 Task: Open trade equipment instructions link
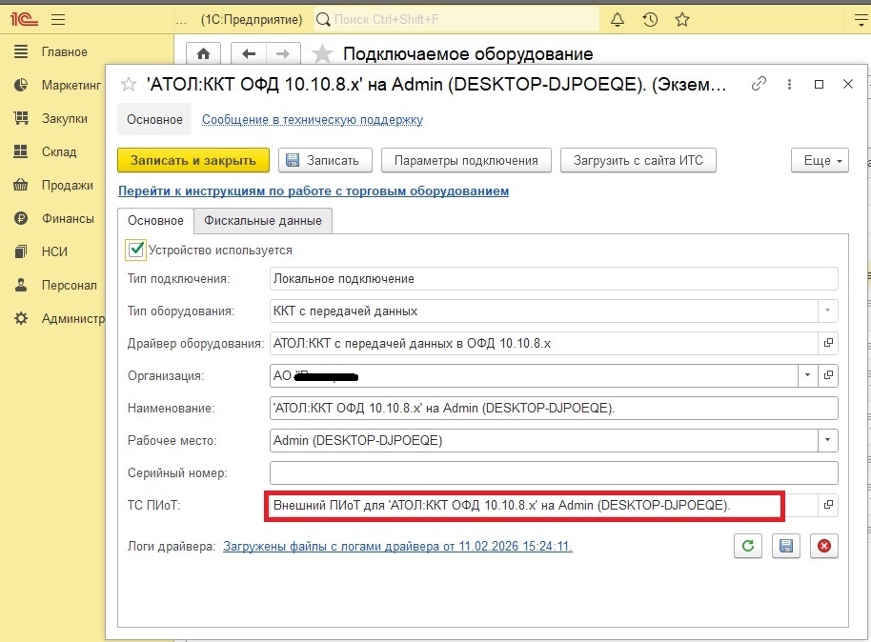coord(314,191)
